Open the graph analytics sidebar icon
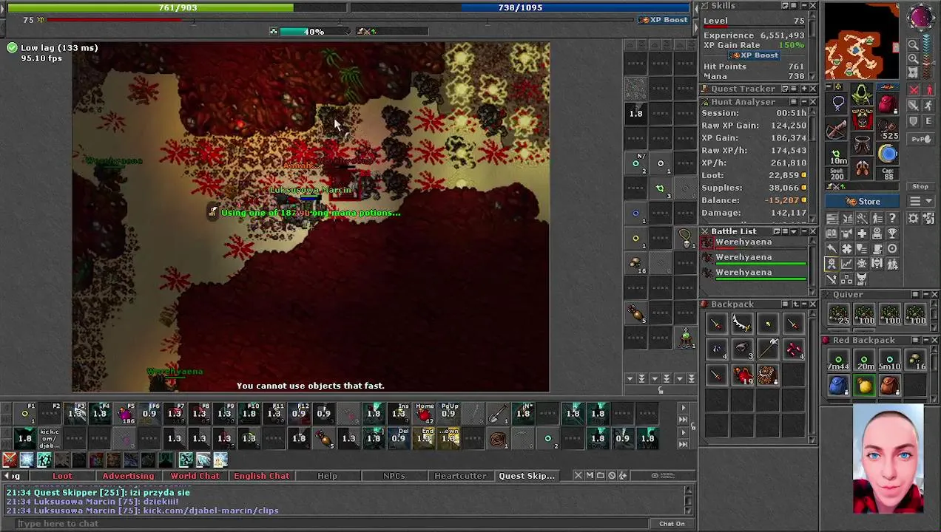The height and width of the screenshot is (532, 941). [846, 264]
